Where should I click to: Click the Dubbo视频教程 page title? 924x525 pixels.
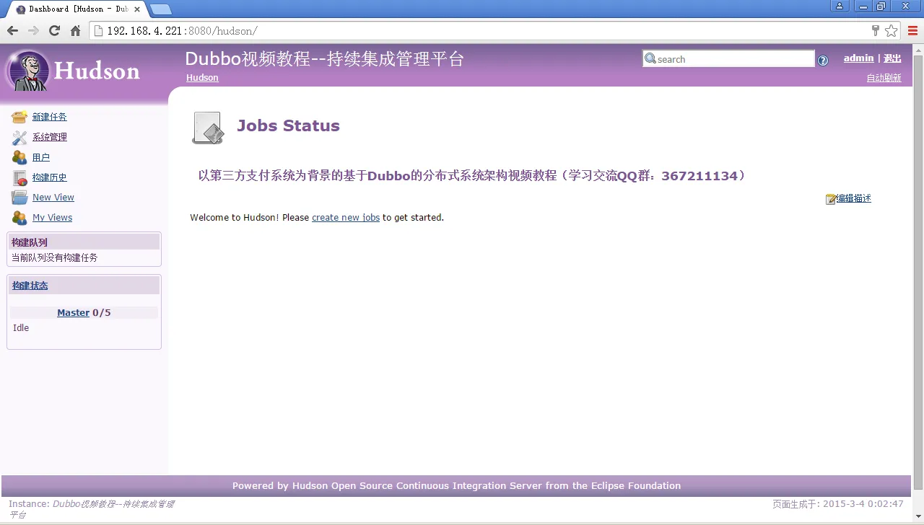[x=324, y=59]
